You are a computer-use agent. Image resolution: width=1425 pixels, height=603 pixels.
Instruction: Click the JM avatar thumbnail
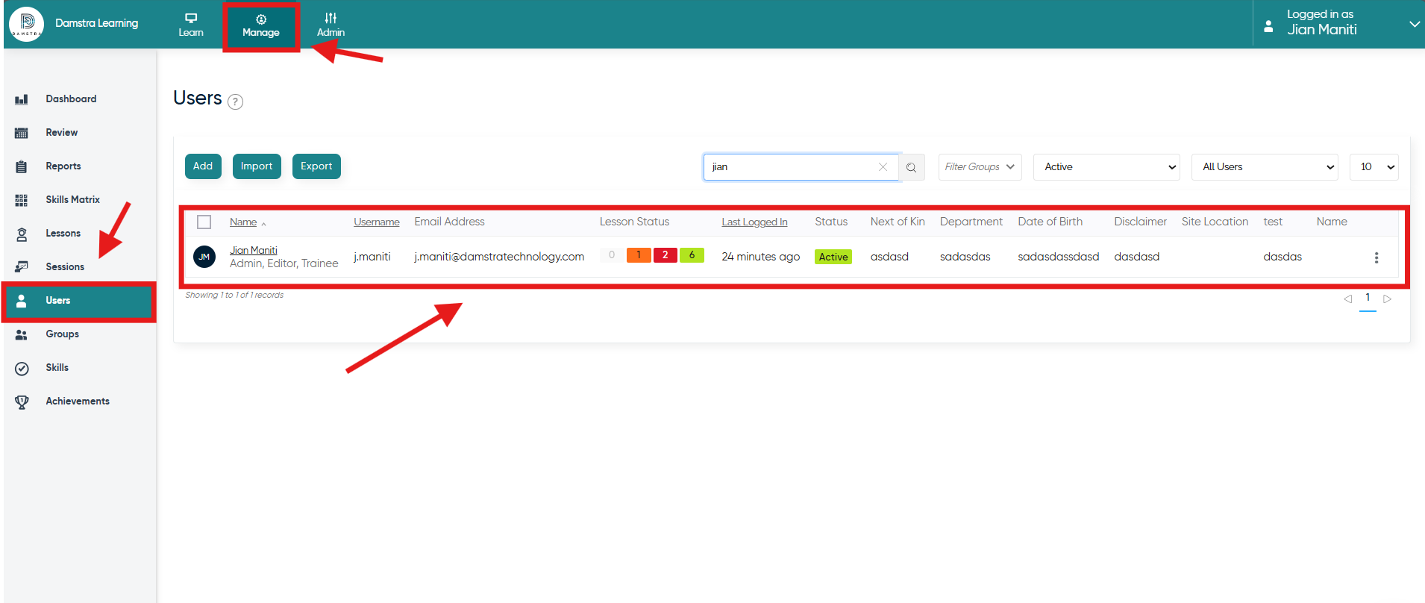pyautogui.click(x=204, y=257)
